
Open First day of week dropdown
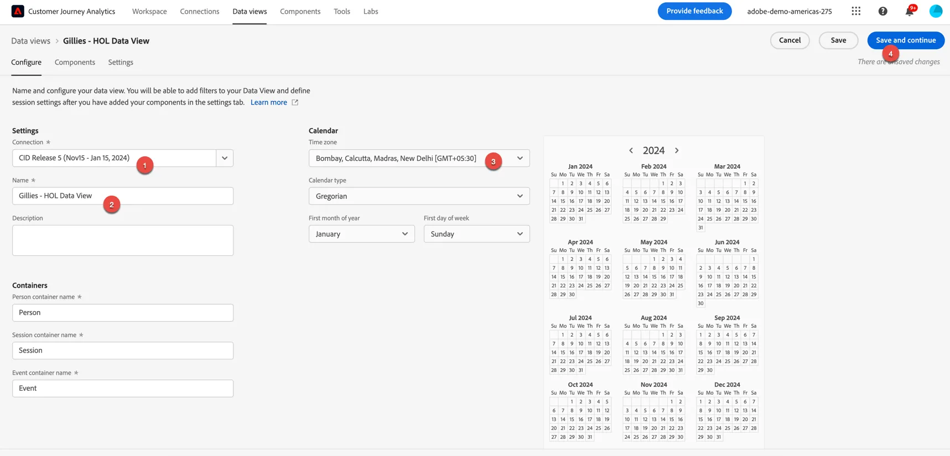point(476,234)
